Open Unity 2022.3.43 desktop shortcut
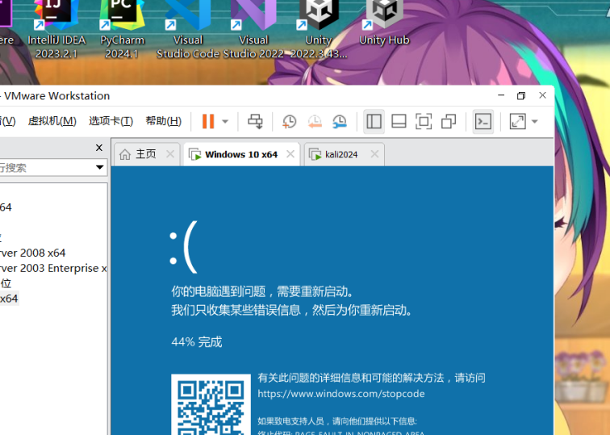The height and width of the screenshot is (435, 610). click(319, 29)
